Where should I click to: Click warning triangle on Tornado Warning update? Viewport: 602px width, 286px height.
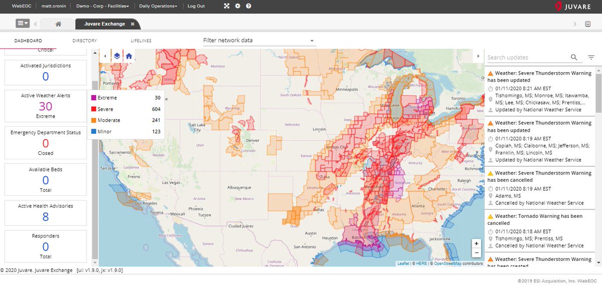[490, 216]
